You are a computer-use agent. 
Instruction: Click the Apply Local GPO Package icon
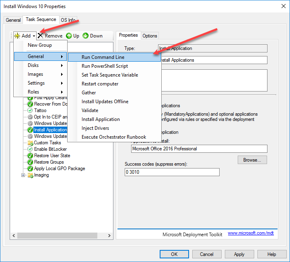30,168
